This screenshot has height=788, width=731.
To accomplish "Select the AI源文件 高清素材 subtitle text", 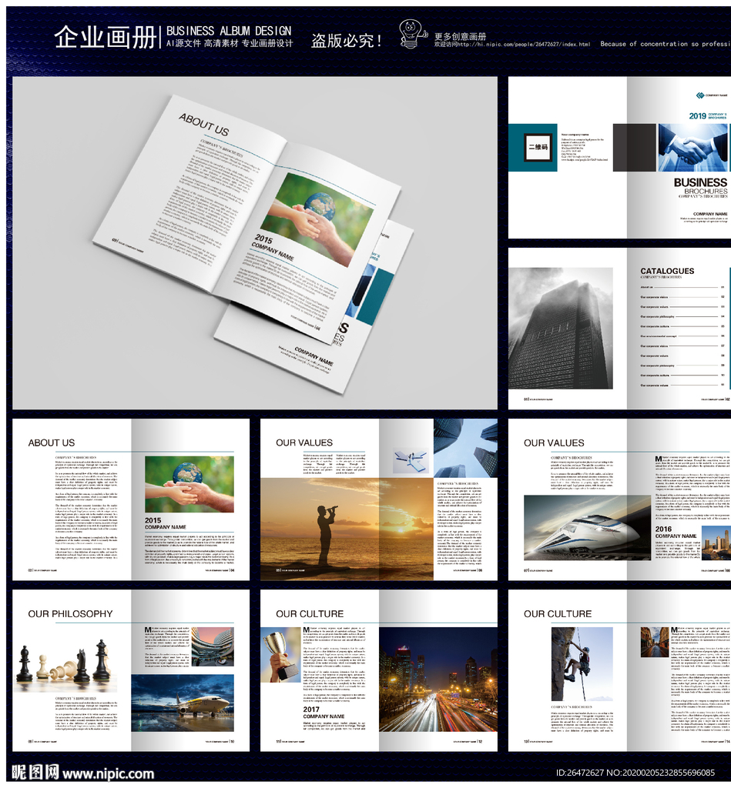I will [230, 44].
